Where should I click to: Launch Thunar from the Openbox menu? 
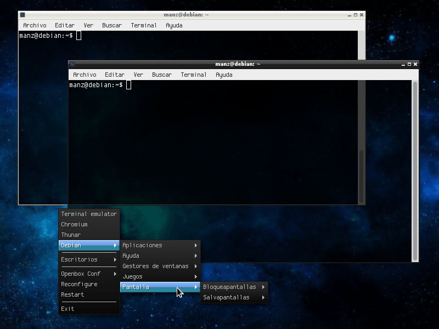coord(89,235)
